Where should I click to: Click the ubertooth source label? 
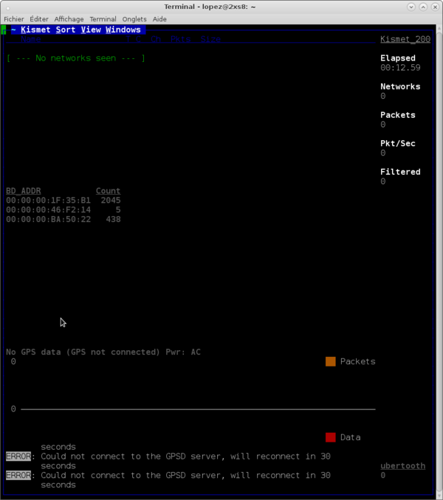tap(404, 466)
